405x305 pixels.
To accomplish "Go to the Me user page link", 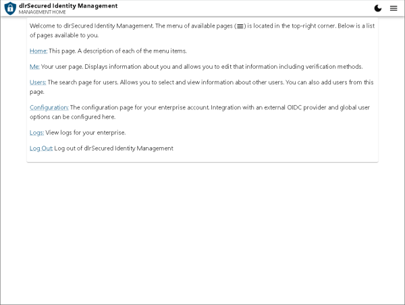I will tap(34, 67).
